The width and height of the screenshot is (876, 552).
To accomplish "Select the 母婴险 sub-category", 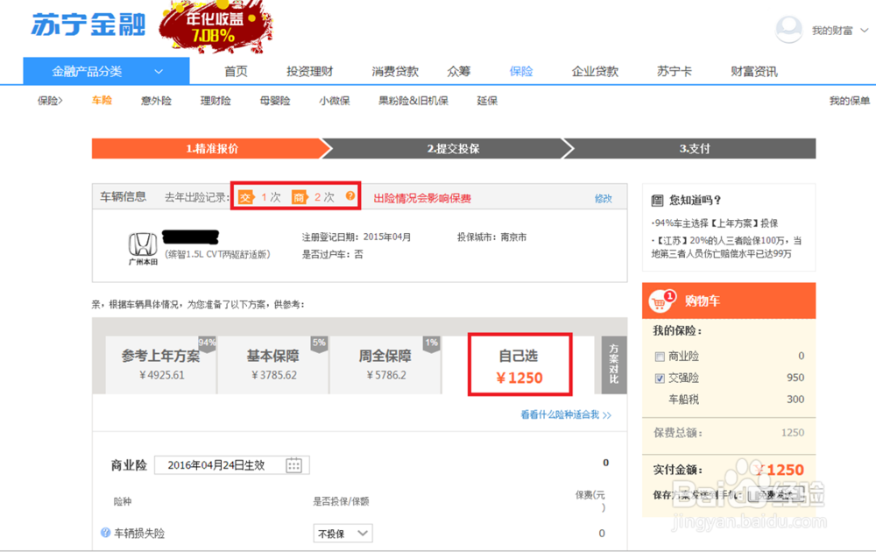I will tap(275, 101).
